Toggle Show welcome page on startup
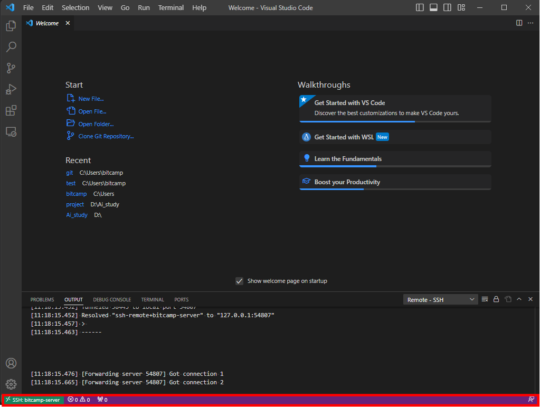Screen dimensions: 540x407 coord(239,281)
